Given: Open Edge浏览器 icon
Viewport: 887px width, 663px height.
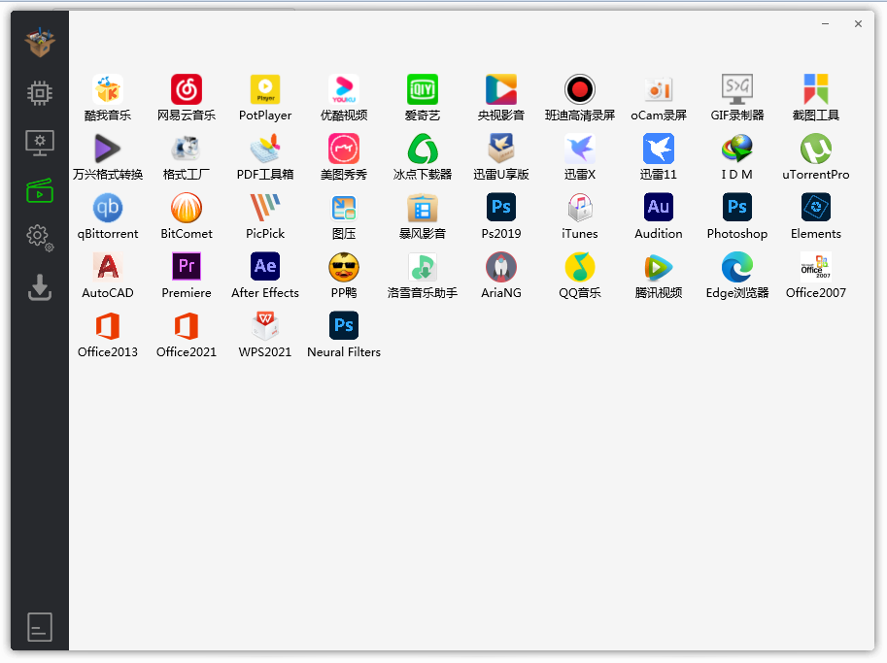Looking at the screenshot, I should [737, 268].
